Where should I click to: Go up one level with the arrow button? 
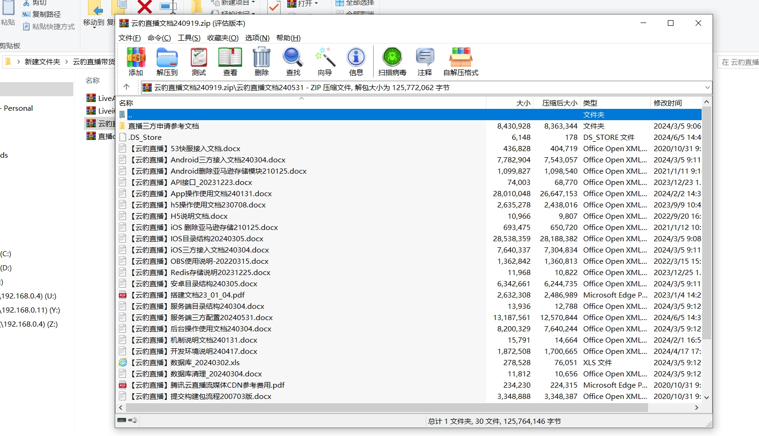(126, 87)
